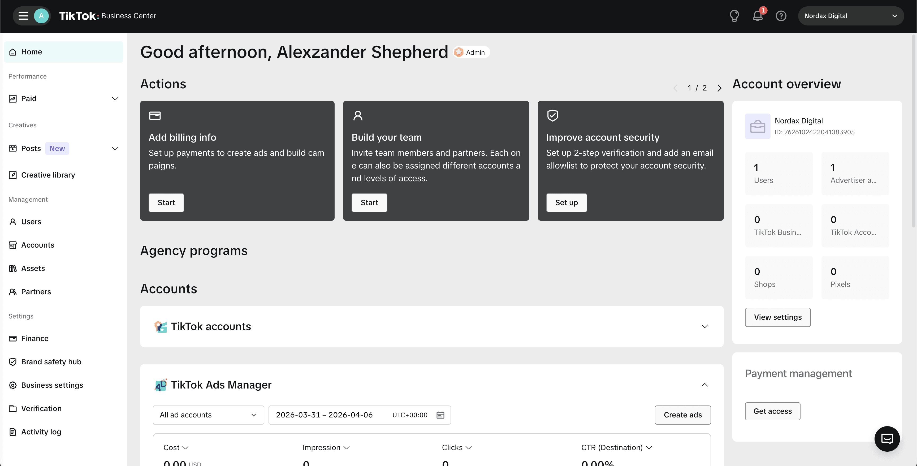Screen dimensions: 917x466
Task: Click the Create ads button
Action: [x=682, y=415]
